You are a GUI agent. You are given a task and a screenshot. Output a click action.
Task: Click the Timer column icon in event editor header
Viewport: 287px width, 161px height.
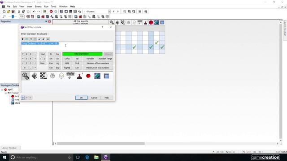click(129, 22)
